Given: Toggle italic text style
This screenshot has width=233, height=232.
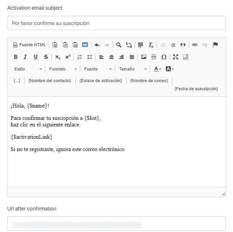Looking at the screenshot, I should (x=25, y=57).
